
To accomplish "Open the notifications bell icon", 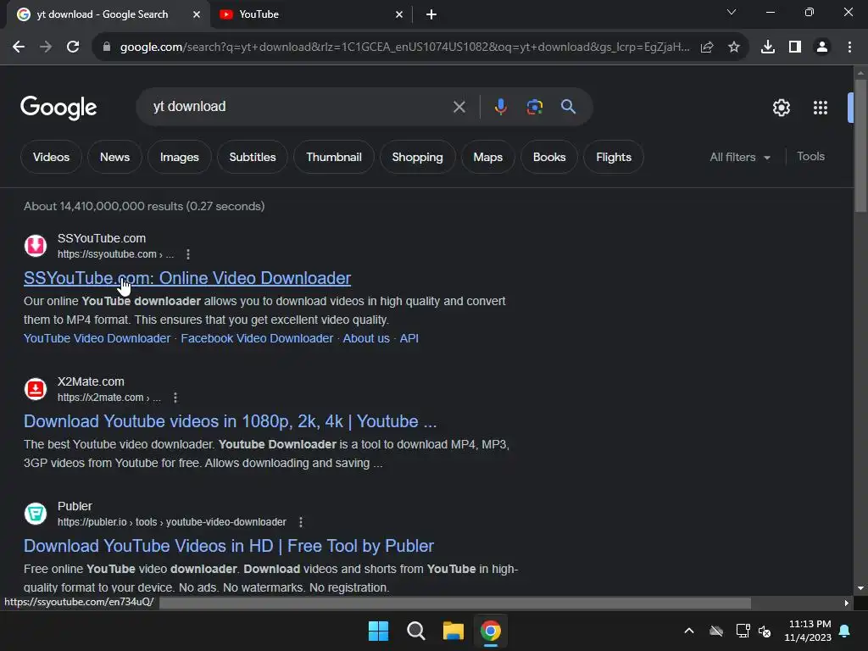I will click(845, 631).
